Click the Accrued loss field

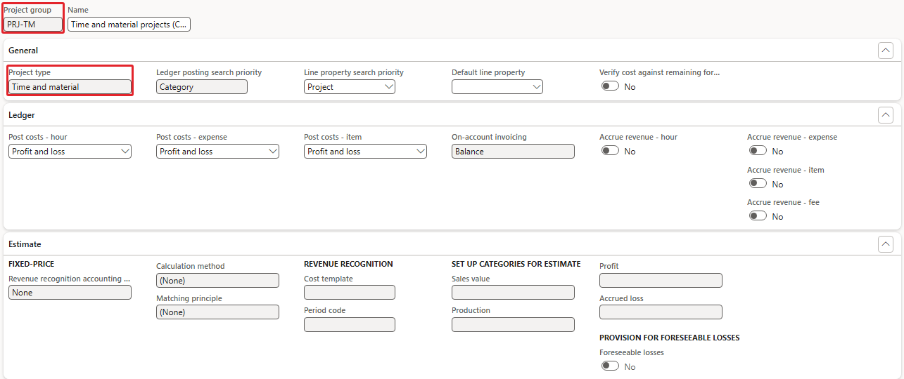[x=661, y=312]
